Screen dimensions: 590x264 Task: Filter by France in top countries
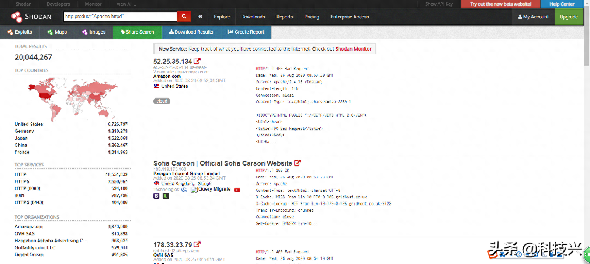pyautogui.click(x=22, y=152)
